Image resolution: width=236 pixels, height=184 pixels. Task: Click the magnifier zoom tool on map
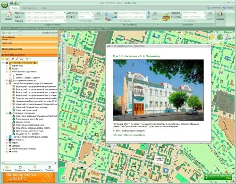(63, 87)
